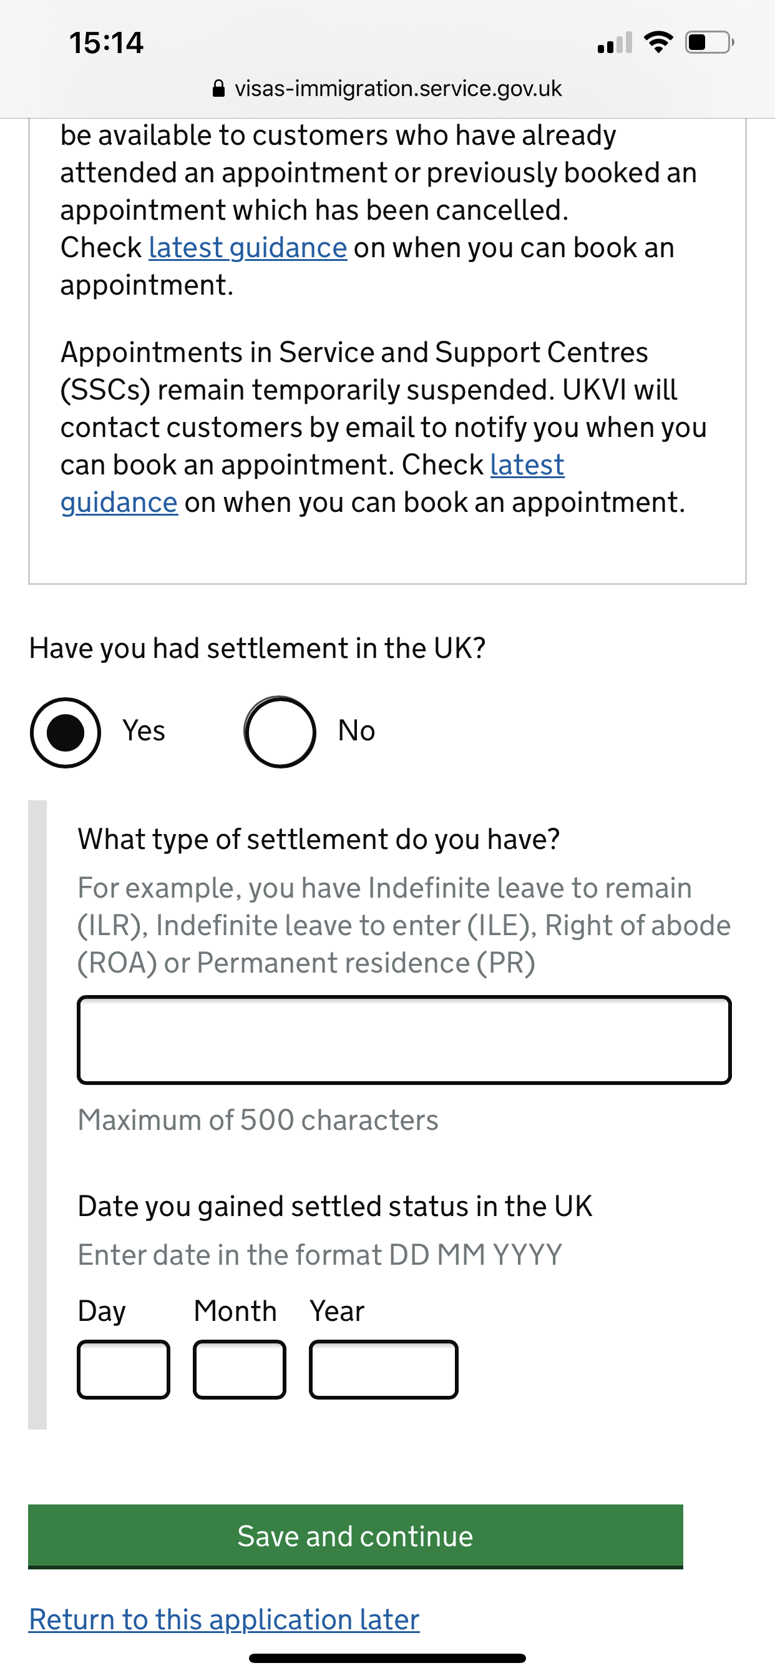Tap the battery indicator icon
The width and height of the screenshot is (775, 1678).
[x=709, y=42]
